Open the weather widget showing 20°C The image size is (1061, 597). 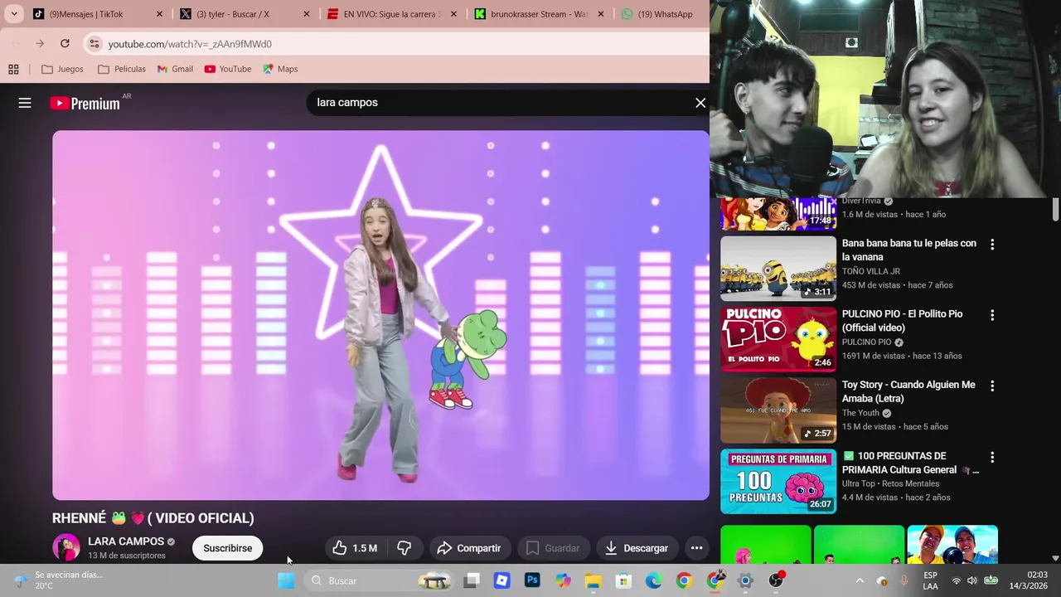click(x=58, y=580)
